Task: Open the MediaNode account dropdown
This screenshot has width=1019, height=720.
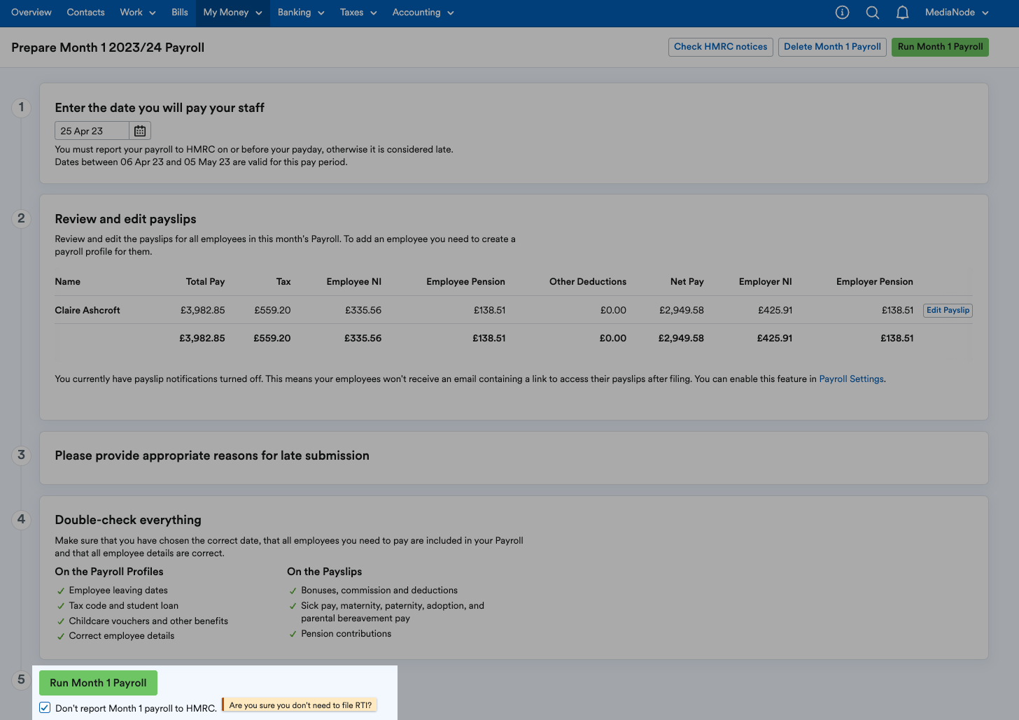Action: [957, 13]
